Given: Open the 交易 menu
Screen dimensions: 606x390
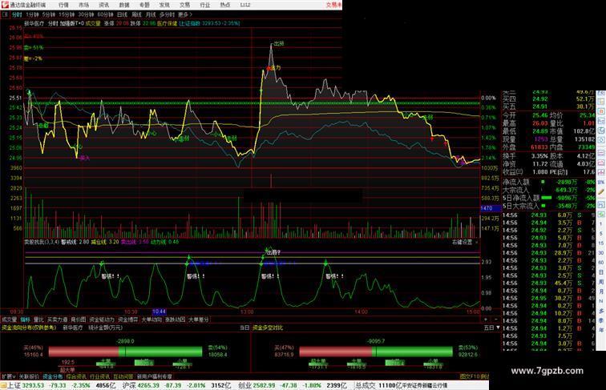Looking at the screenshot, I should tap(184, 5).
